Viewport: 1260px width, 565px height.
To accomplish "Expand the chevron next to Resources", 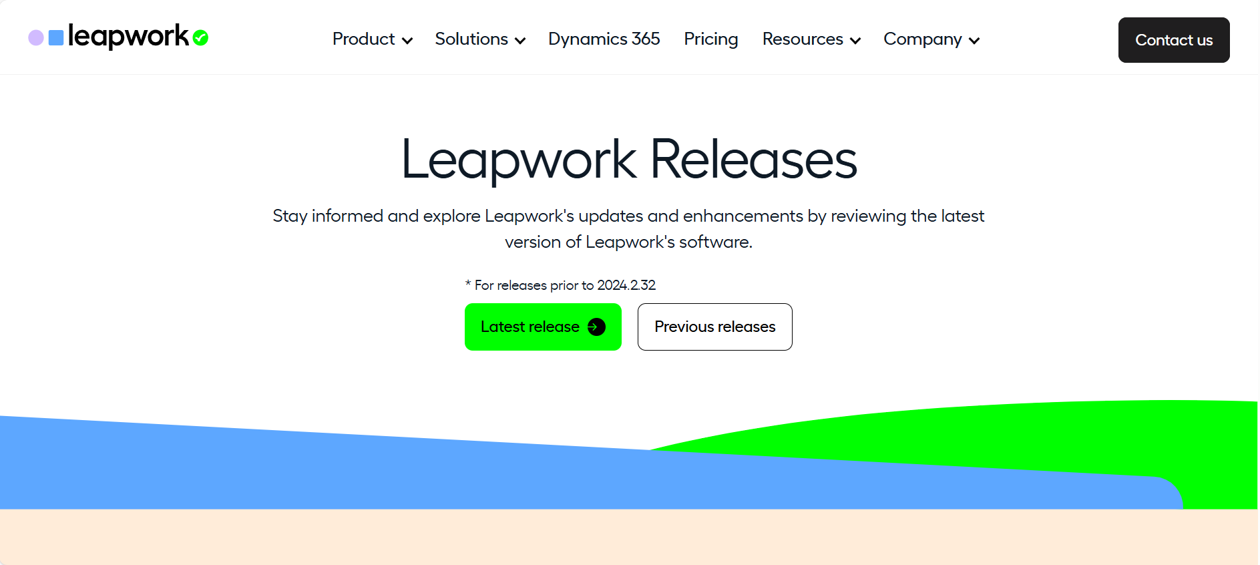I will tap(855, 41).
